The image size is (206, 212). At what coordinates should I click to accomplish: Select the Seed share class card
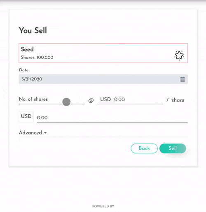[103, 53]
